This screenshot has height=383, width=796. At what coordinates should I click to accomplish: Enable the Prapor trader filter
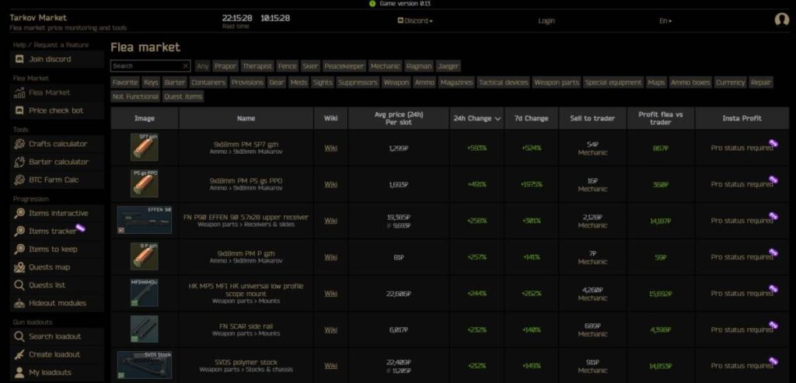225,67
